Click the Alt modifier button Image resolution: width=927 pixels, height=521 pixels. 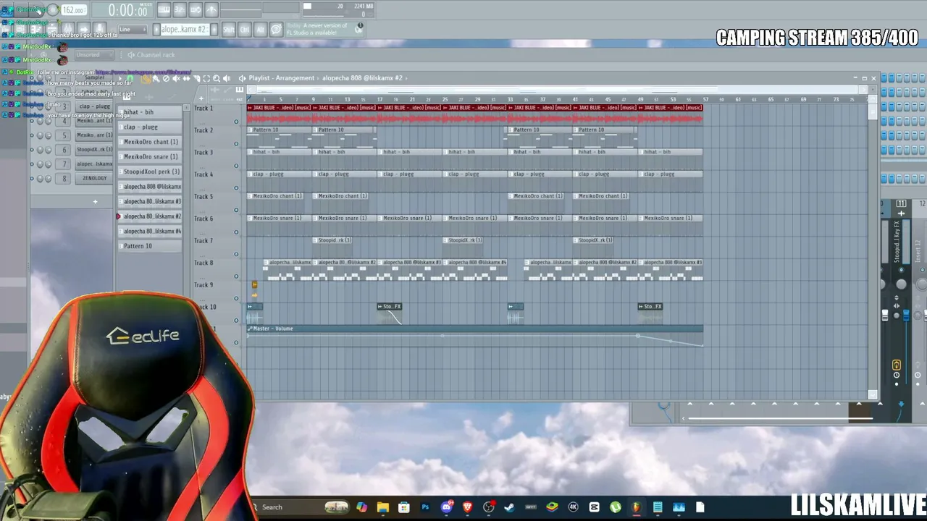click(260, 30)
